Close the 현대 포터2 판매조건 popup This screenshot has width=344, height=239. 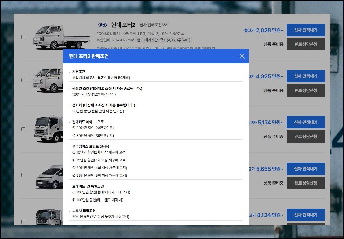coord(242,56)
